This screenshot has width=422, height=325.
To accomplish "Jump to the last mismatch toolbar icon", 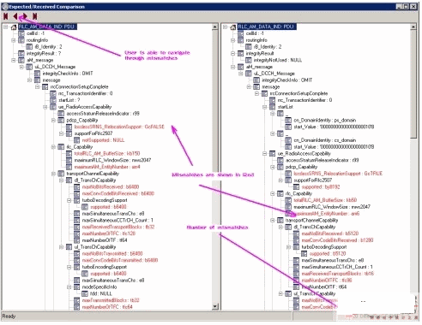I will click(x=35, y=16).
